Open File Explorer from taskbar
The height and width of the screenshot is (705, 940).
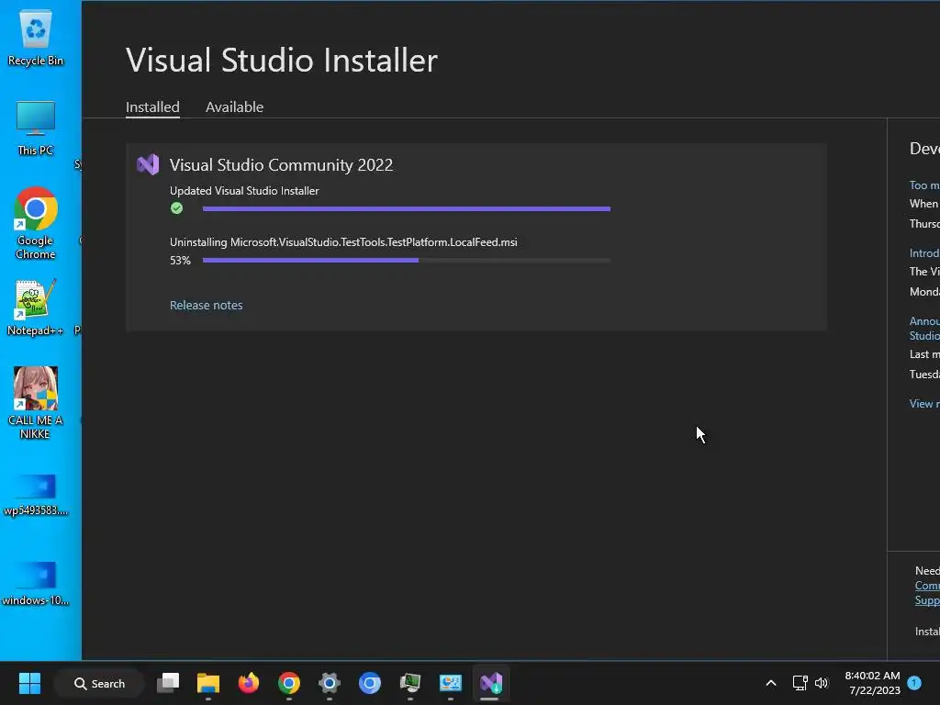[x=208, y=683]
